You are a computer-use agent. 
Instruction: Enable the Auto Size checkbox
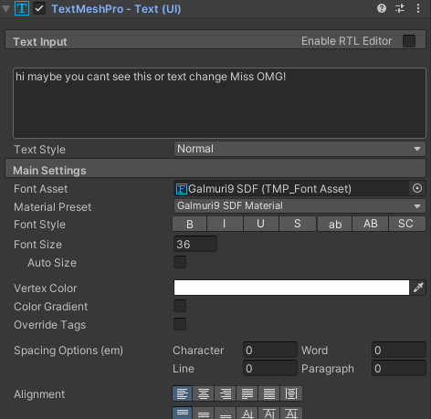tap(180, 262)
